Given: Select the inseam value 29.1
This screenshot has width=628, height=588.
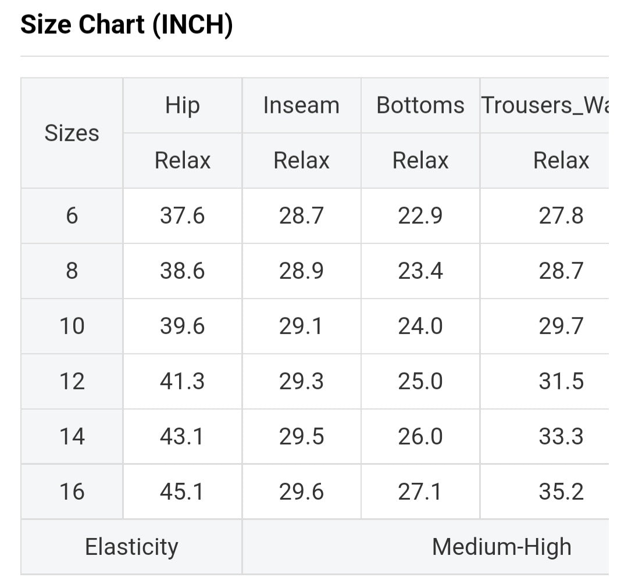Looking at the screenshot, I should 301,326.
